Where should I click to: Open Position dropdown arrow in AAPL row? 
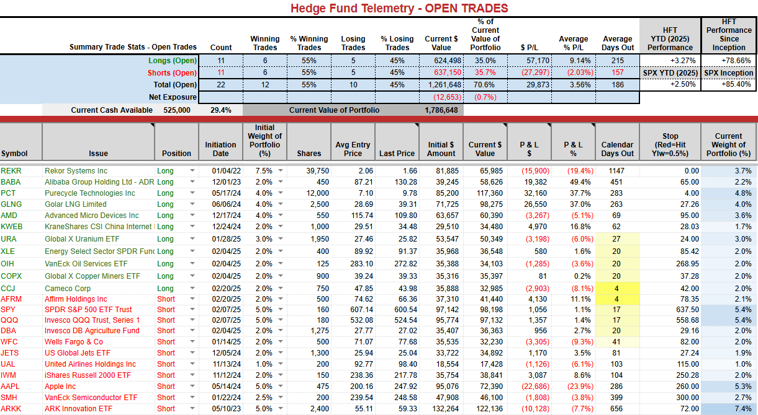point(192,387)
